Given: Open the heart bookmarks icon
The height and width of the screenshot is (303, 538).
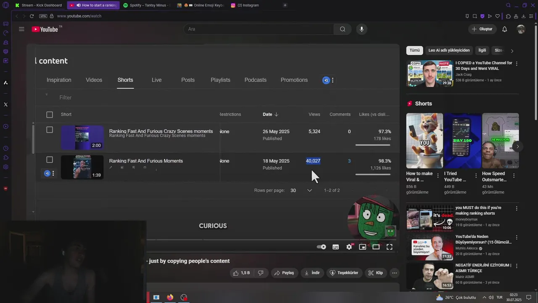Looking at the screenshot, I should tap(497, 16).
